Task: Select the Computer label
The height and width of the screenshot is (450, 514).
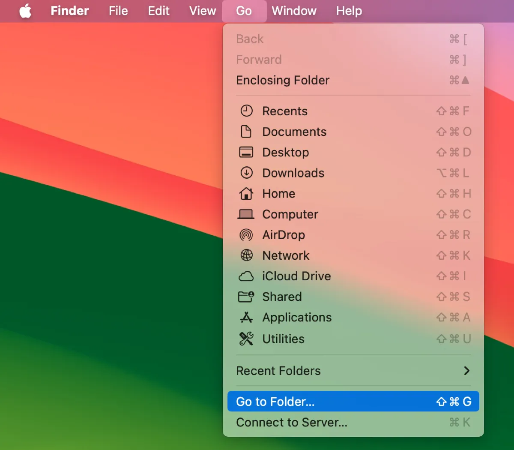Action: pyautogui.click(x=290, y=214)
